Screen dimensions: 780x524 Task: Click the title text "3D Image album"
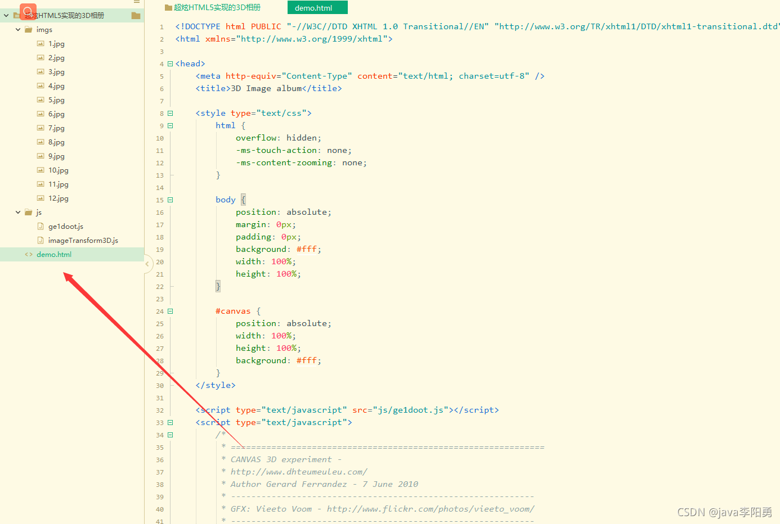(266, 88)
